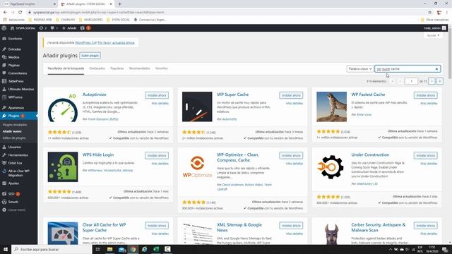Open Plugins instalados submenu link

tap(15, 125)
